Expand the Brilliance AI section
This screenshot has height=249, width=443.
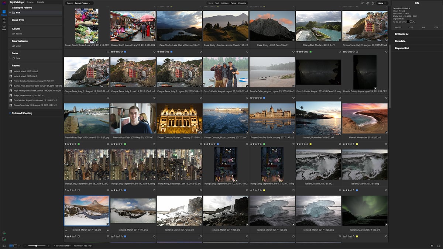[402, 34]
